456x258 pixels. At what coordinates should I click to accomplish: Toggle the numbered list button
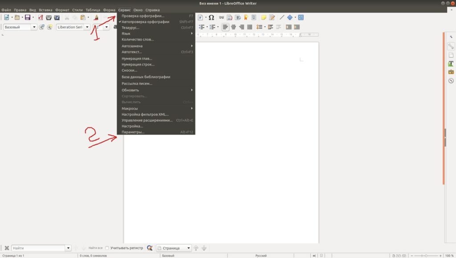pyautogui.click(x=212, y=27)
